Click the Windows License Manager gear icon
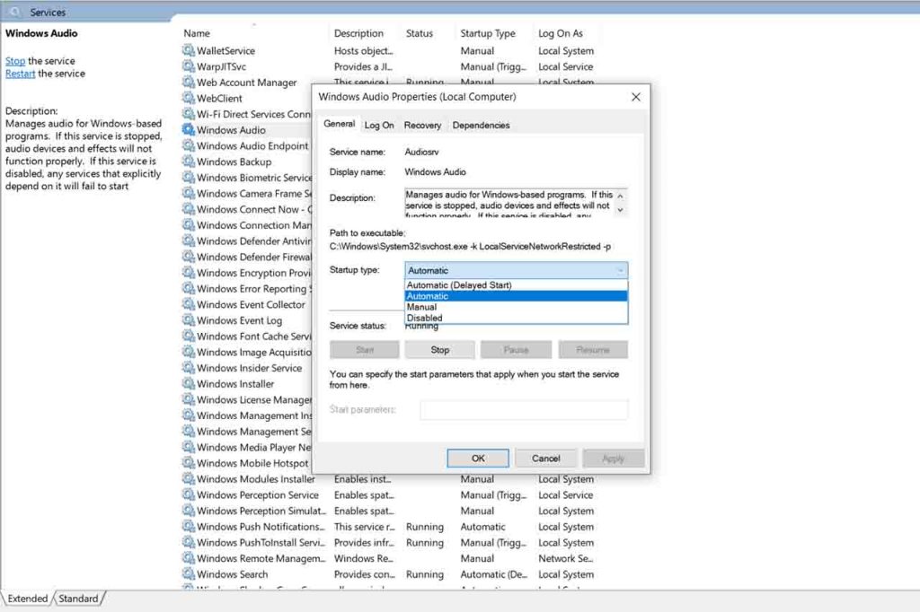 189,399
